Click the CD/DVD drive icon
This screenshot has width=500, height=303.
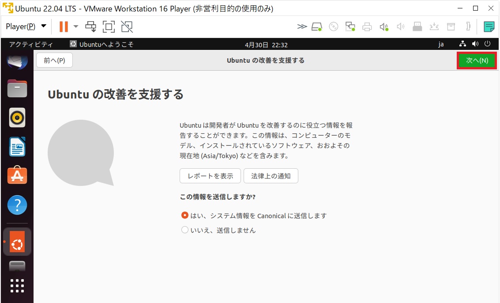click(x=334, y=27)
